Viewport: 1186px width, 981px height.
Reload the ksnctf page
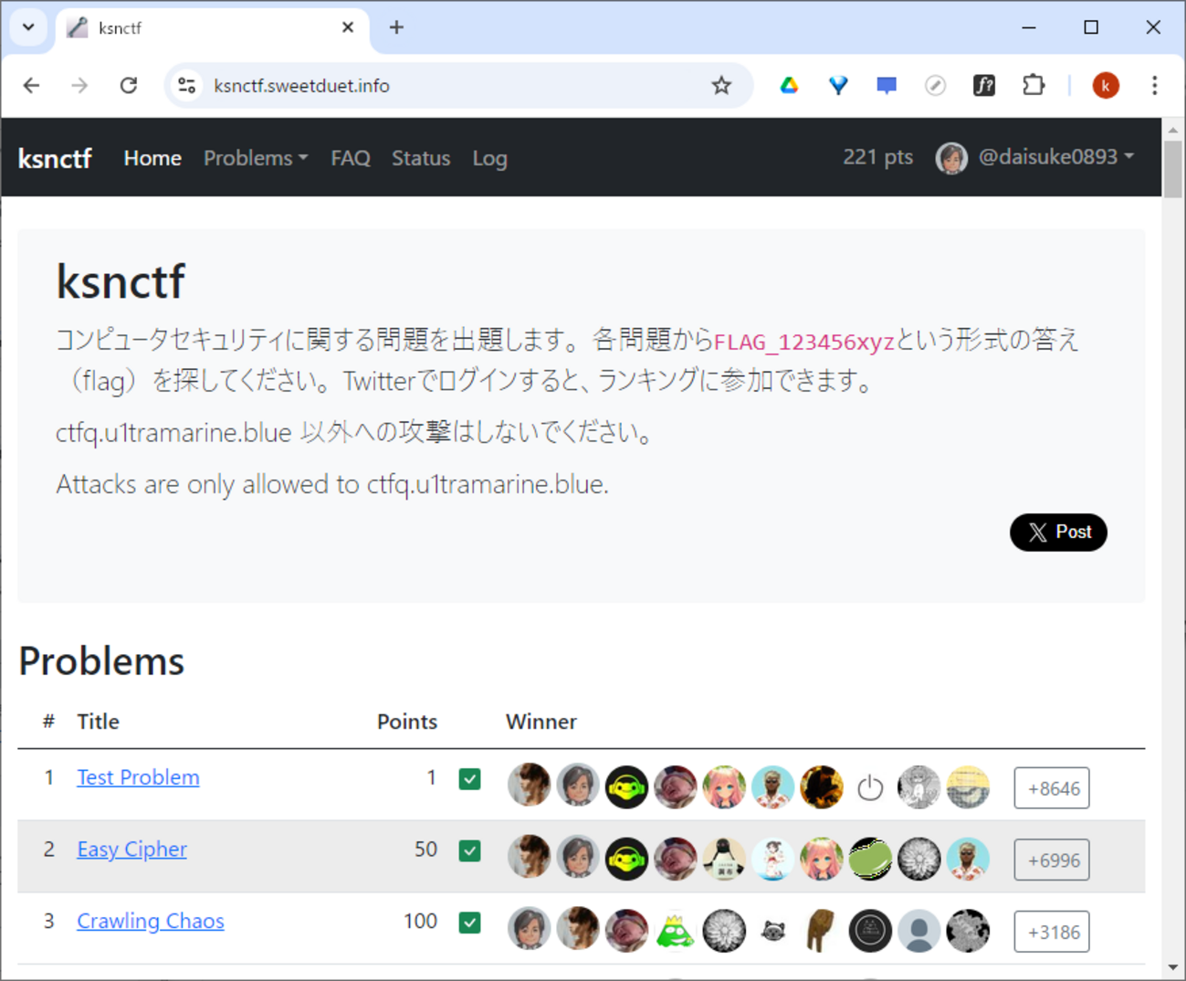129,85
